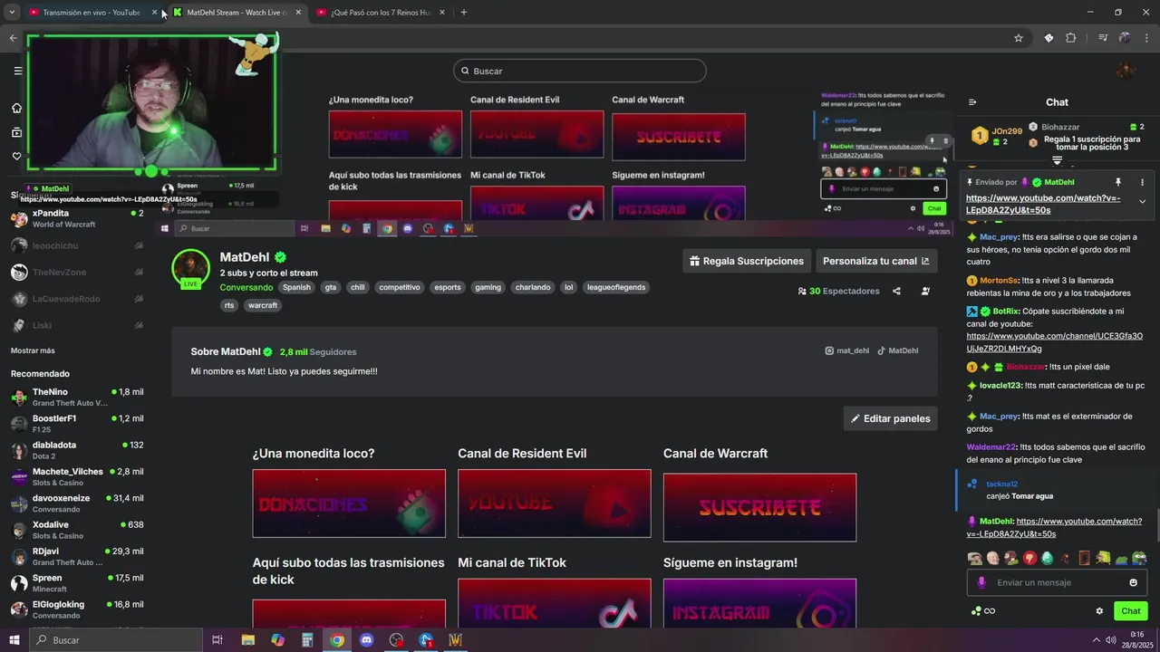Go to Kick home via house icon

[16, 108]
